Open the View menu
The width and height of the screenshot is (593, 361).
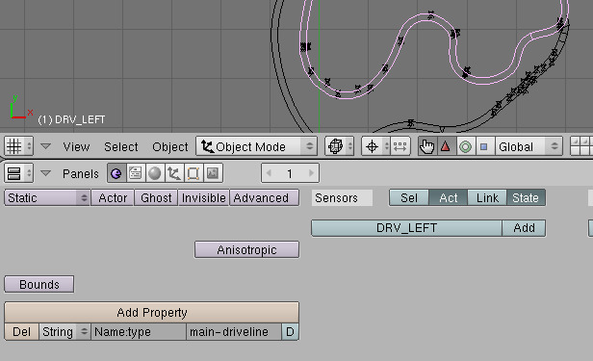pyautogui.click(x=76, y=146)
